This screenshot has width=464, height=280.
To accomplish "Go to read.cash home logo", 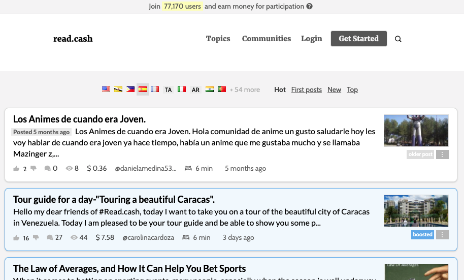I will [x=73, y=39].
